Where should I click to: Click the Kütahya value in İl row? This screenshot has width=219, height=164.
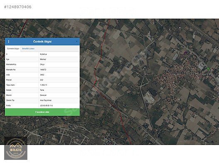[43, 54]
